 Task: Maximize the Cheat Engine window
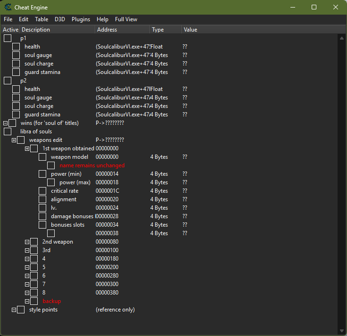[314, 7]
